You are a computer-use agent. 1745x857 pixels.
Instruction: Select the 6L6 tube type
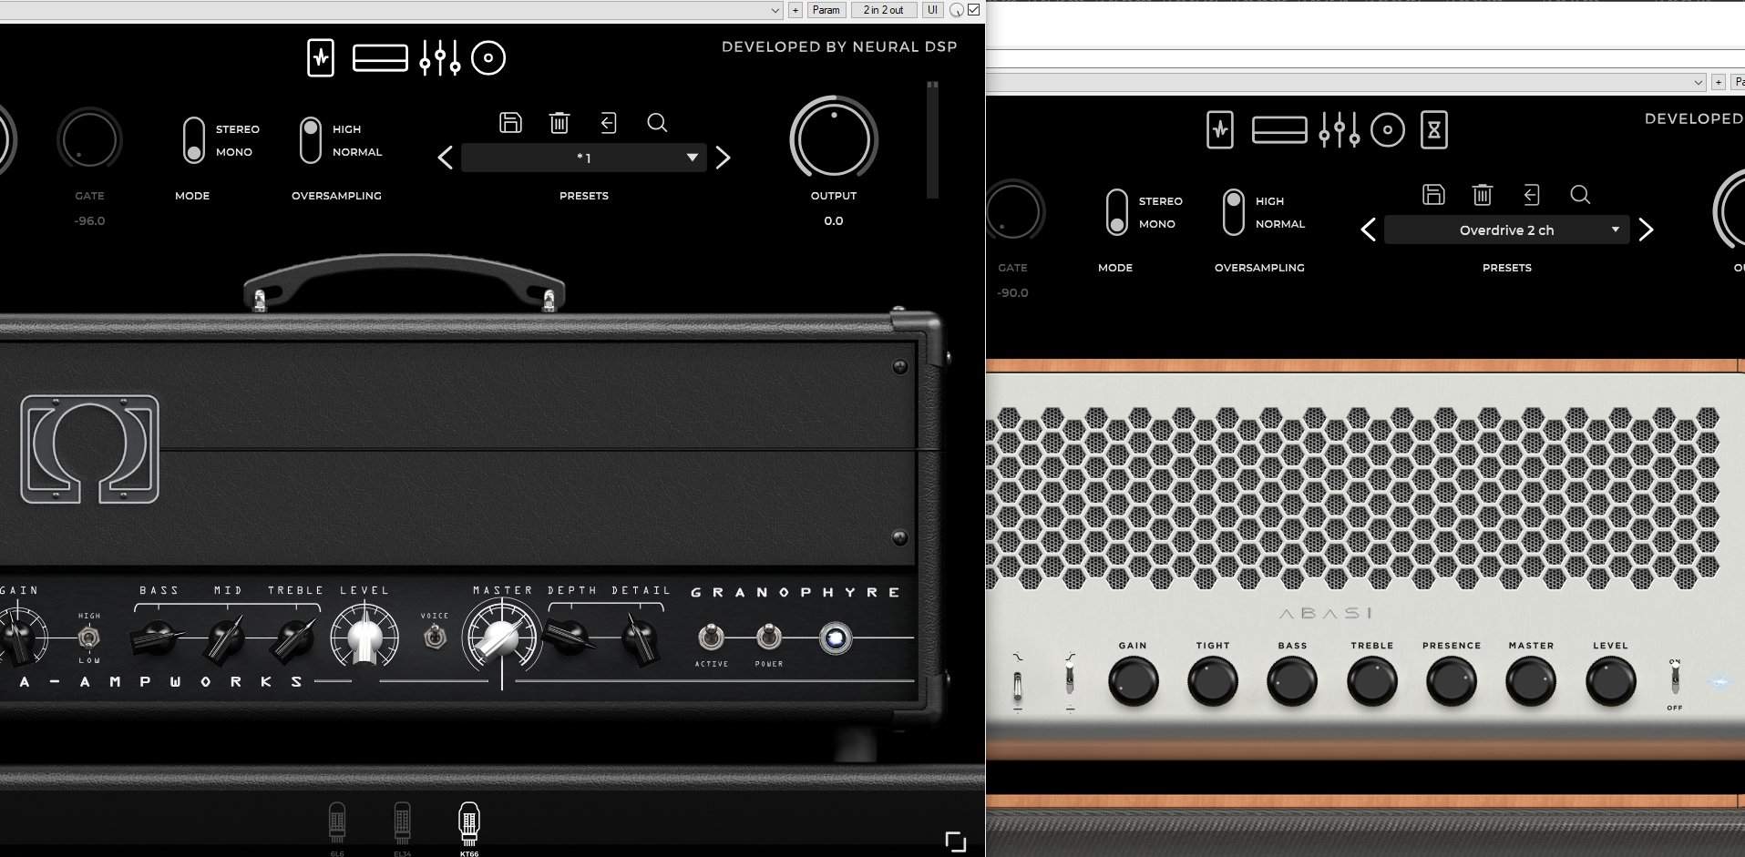coord(337,827)
